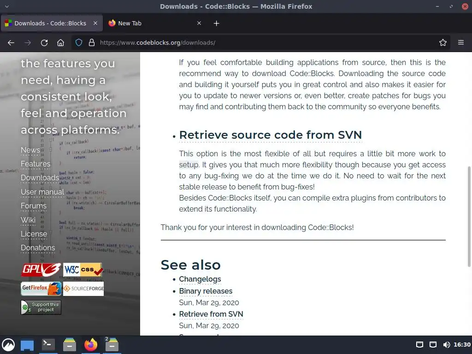This screenshot has width=472, height=354.
Task: Open the Donations sidebar link
Action: point(38,248)
